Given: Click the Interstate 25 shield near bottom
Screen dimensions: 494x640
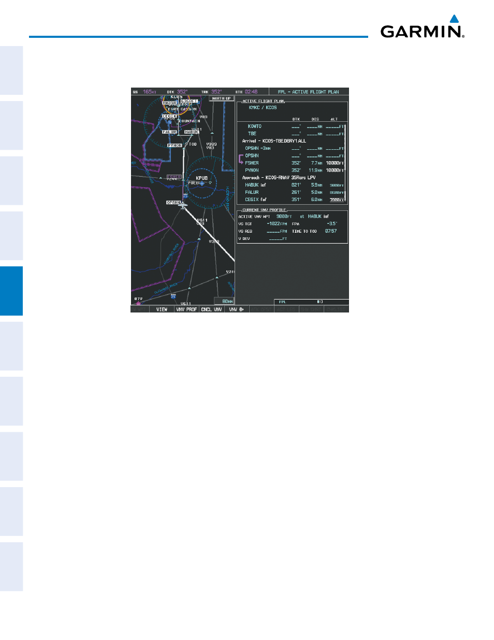Looking at the screenshot, I should coord(173,296).
